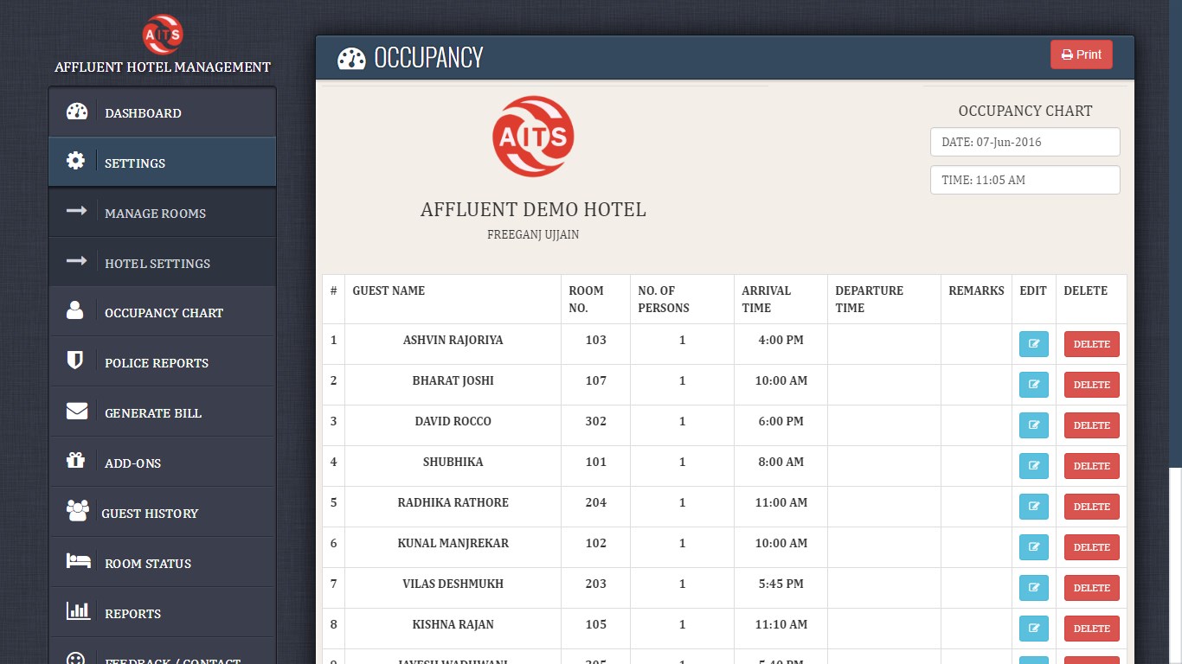Viewport: 1182px width, 664px height.
Task: Go to Manage Rooms submenu
Action: click(163, 213)
